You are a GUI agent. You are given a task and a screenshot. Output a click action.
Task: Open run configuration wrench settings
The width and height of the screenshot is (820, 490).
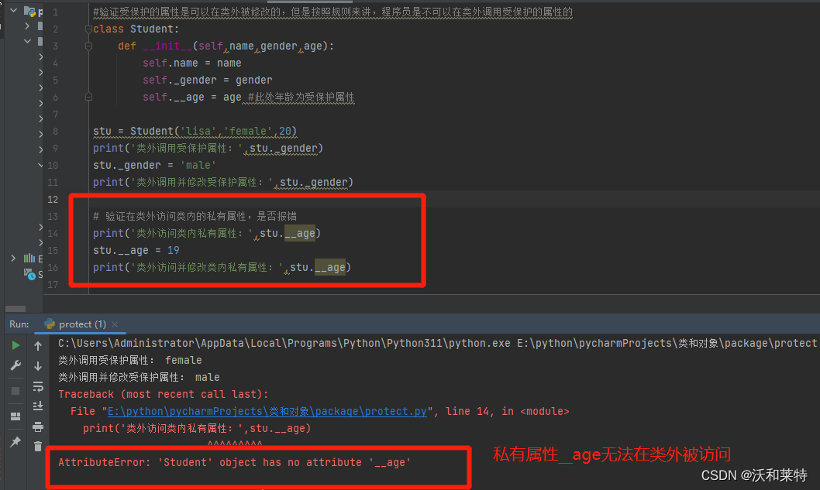[x=16, y=365]
